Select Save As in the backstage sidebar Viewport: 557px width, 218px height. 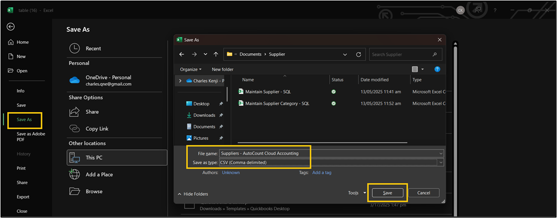click(24, 120)
